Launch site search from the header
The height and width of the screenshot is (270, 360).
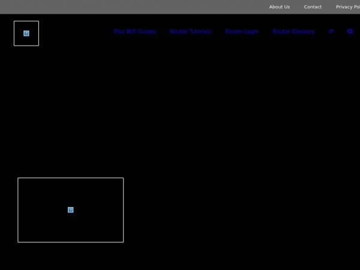(x=350, y=31)
